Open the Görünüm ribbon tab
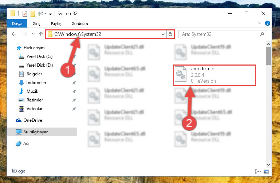This screenshot has width=280, height=183. click(80, 24)
